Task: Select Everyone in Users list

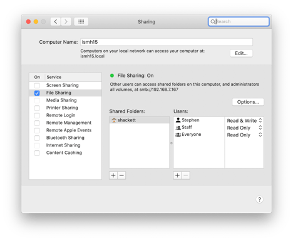Action: pos(198,135)
